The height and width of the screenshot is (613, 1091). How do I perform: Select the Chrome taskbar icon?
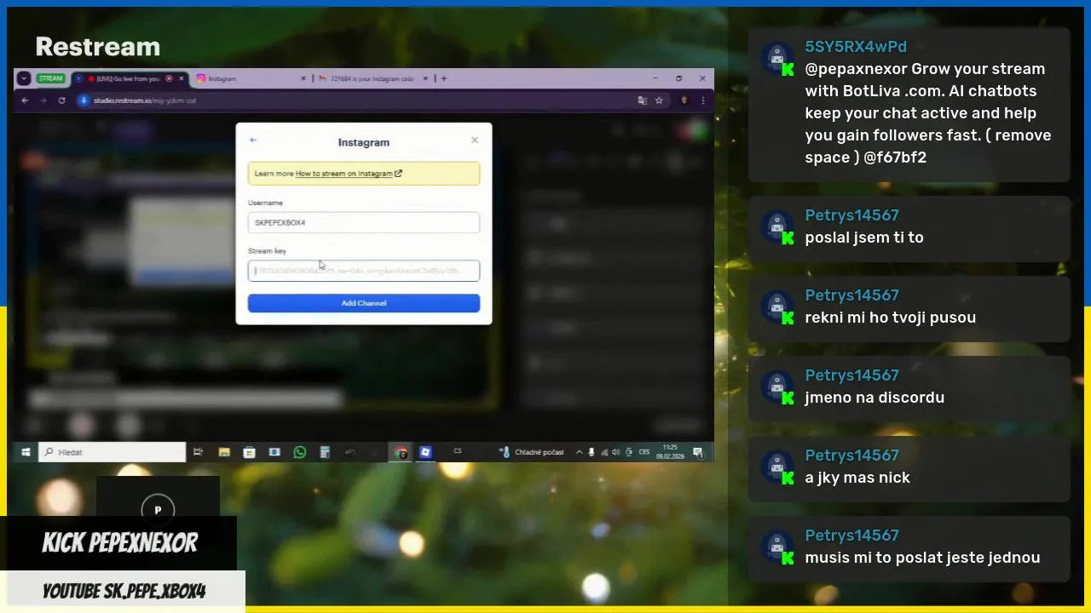pyautogui.click(x=401, y=452)
